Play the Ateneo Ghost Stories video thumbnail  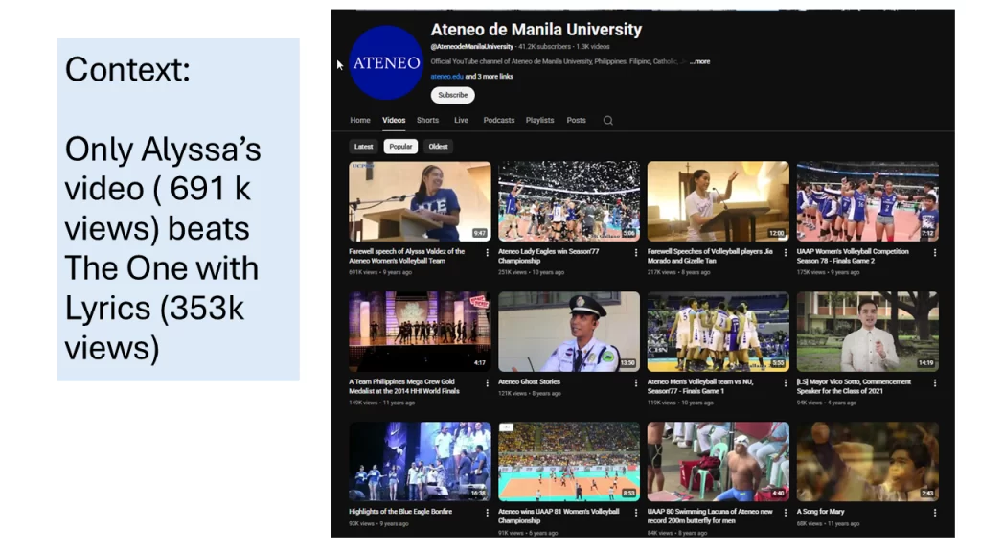pos(569,332)
